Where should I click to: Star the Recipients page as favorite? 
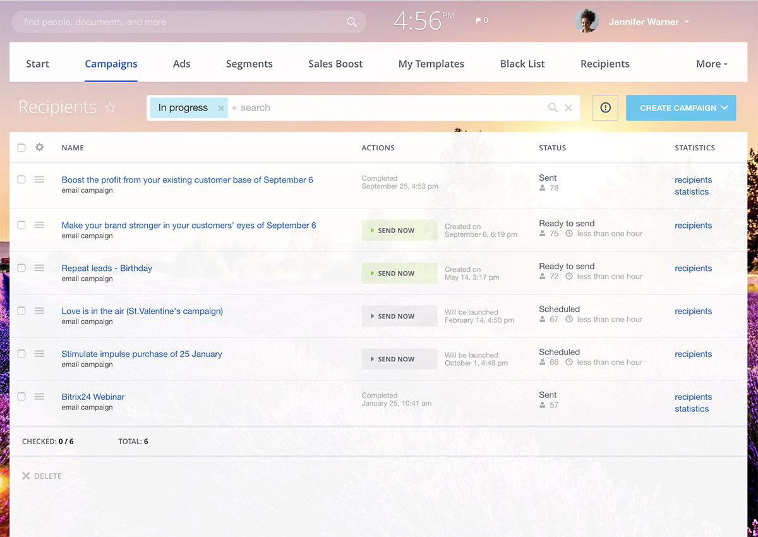pos(111,108)
